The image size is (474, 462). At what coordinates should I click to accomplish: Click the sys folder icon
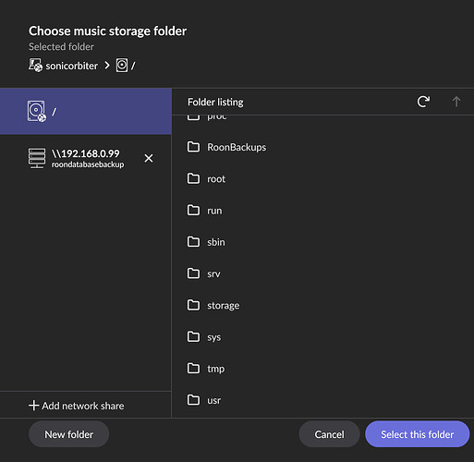pyautogui.click(x=193, y=336)
